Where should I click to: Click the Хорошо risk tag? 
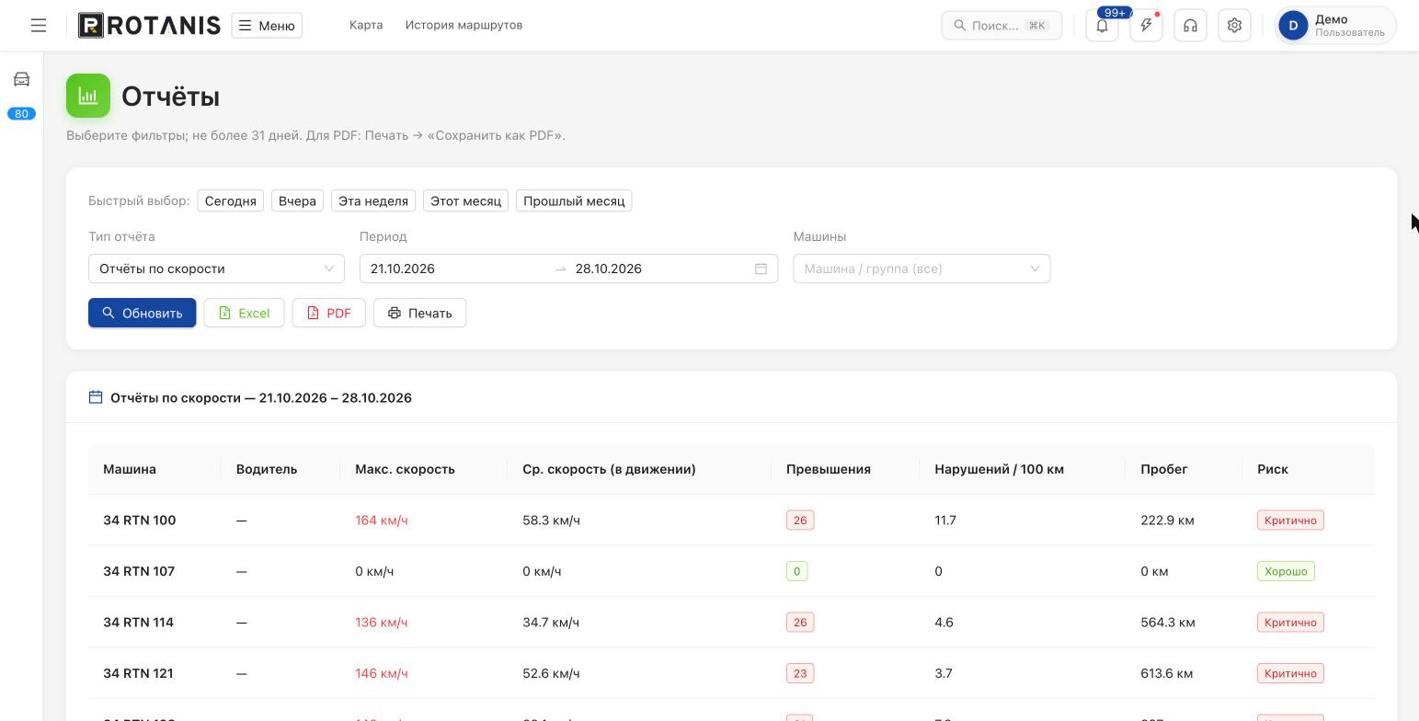coord(1286,571)
